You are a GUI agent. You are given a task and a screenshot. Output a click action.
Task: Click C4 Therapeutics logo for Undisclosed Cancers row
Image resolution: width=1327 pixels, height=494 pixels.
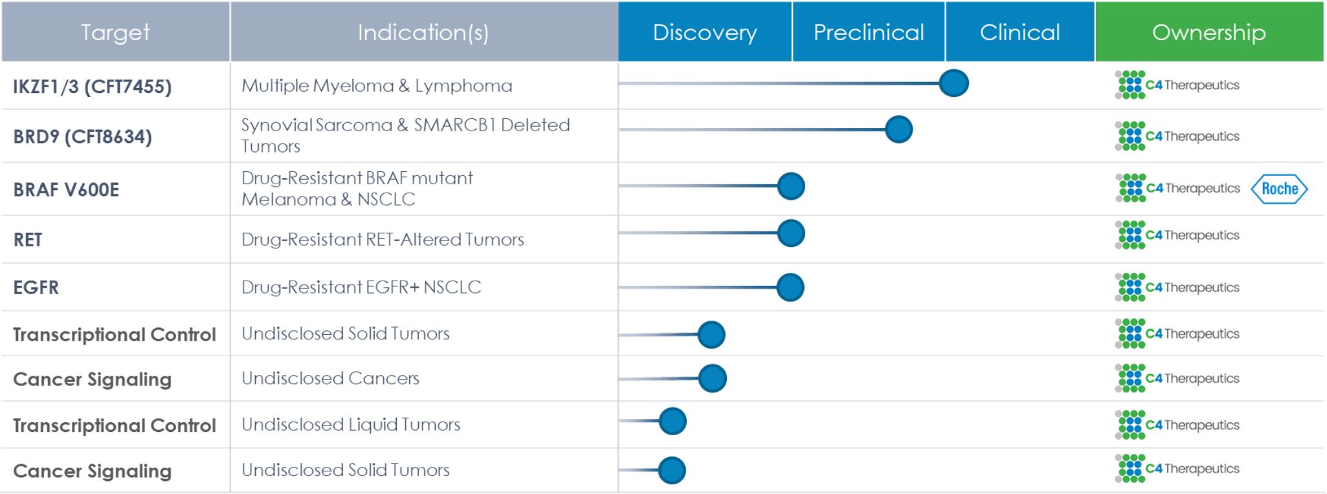1177,379
